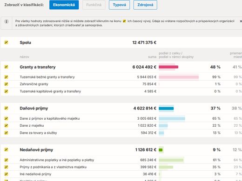Switch to Zdrojová classification
Viewport: 242px width, 181px height.
pyautogui.click(x=145, y=5)
